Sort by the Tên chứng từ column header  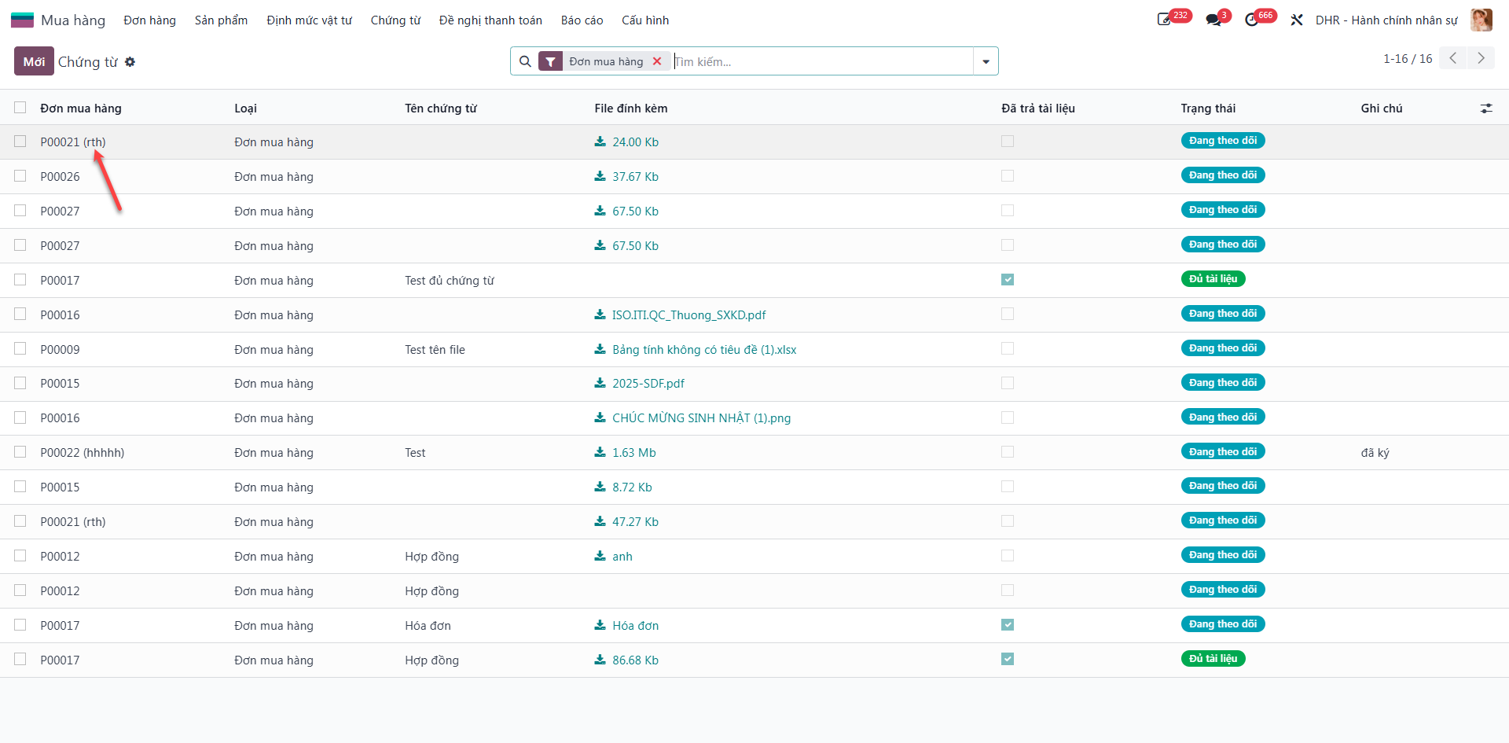pyautogui.click(x=441, y=109)
